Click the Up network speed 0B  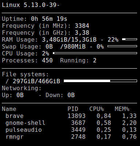click(x=20, y=95)
